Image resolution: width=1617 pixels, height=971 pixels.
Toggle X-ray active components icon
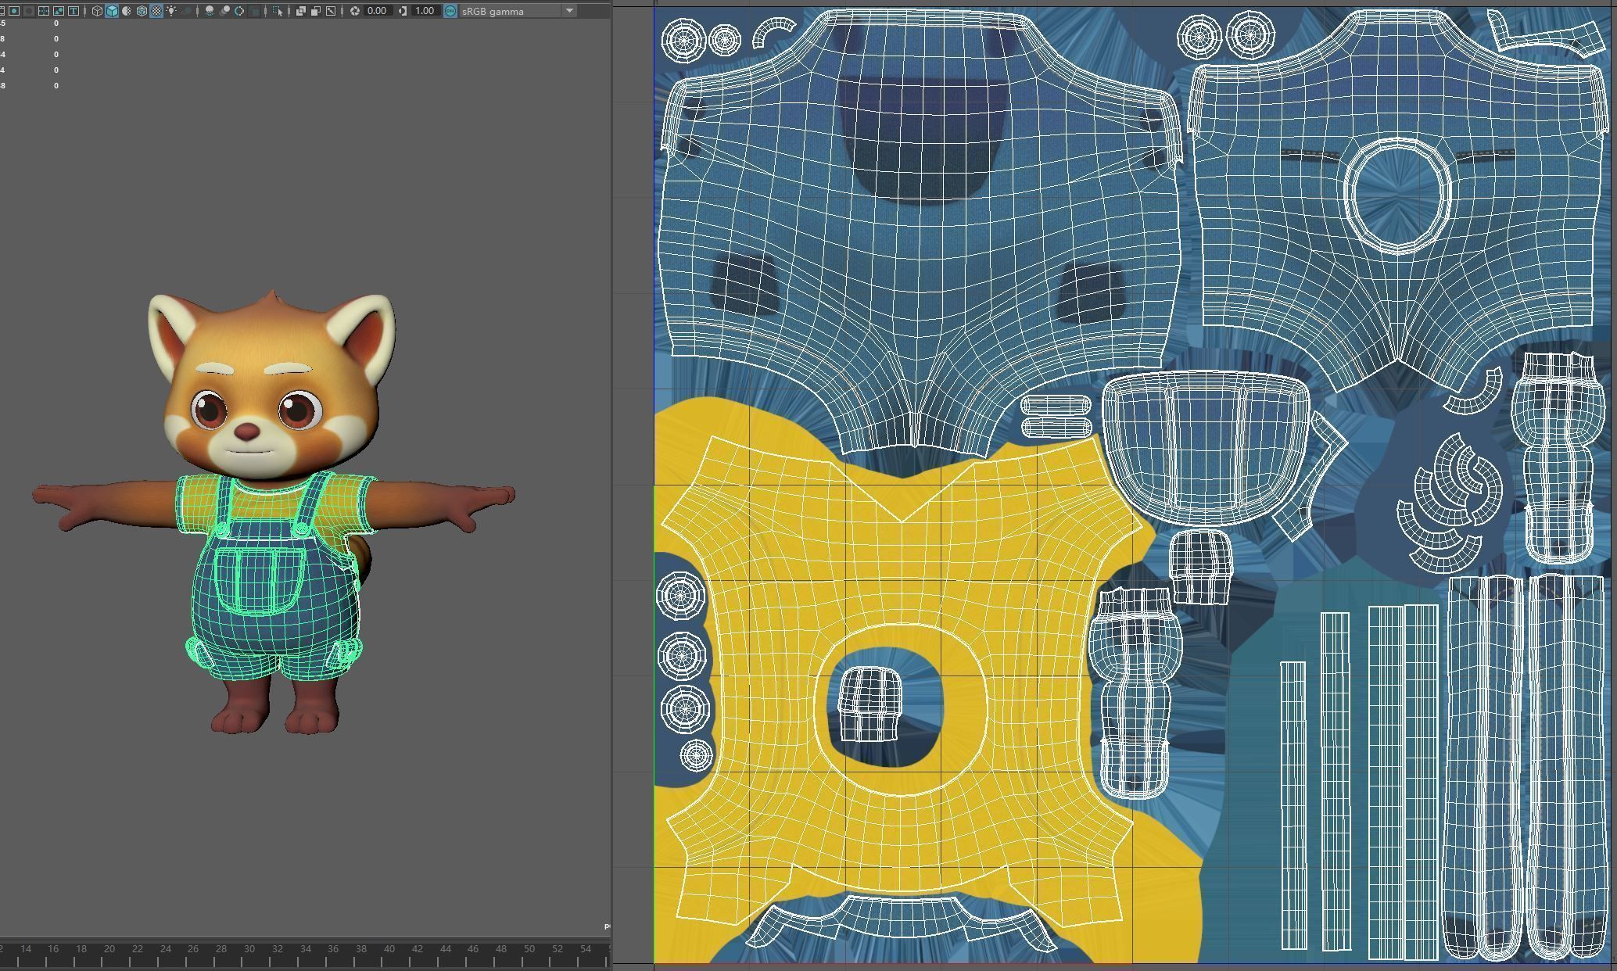[x=316, y=11]
